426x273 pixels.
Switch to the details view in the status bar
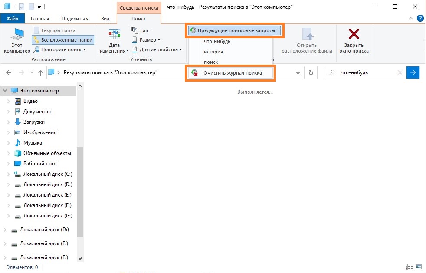point(409,267)
